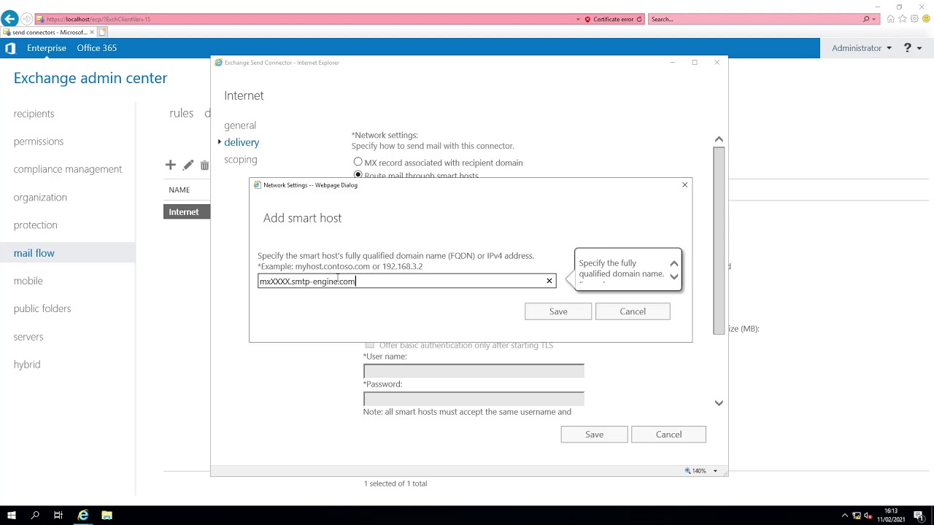Select the Internet connector row
934x525 pixels.
(x=187, y=211)
